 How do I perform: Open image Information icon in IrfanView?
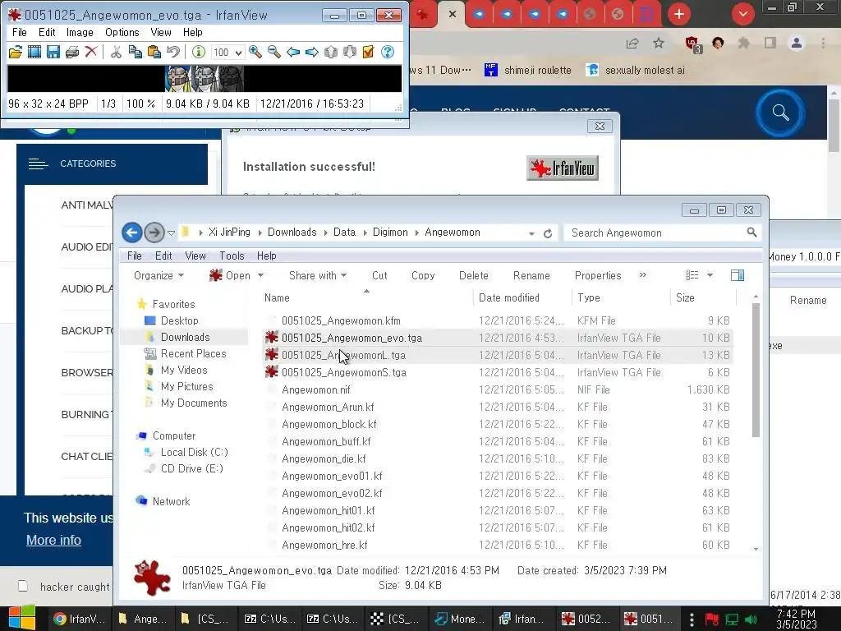click(x=199, y=52)
